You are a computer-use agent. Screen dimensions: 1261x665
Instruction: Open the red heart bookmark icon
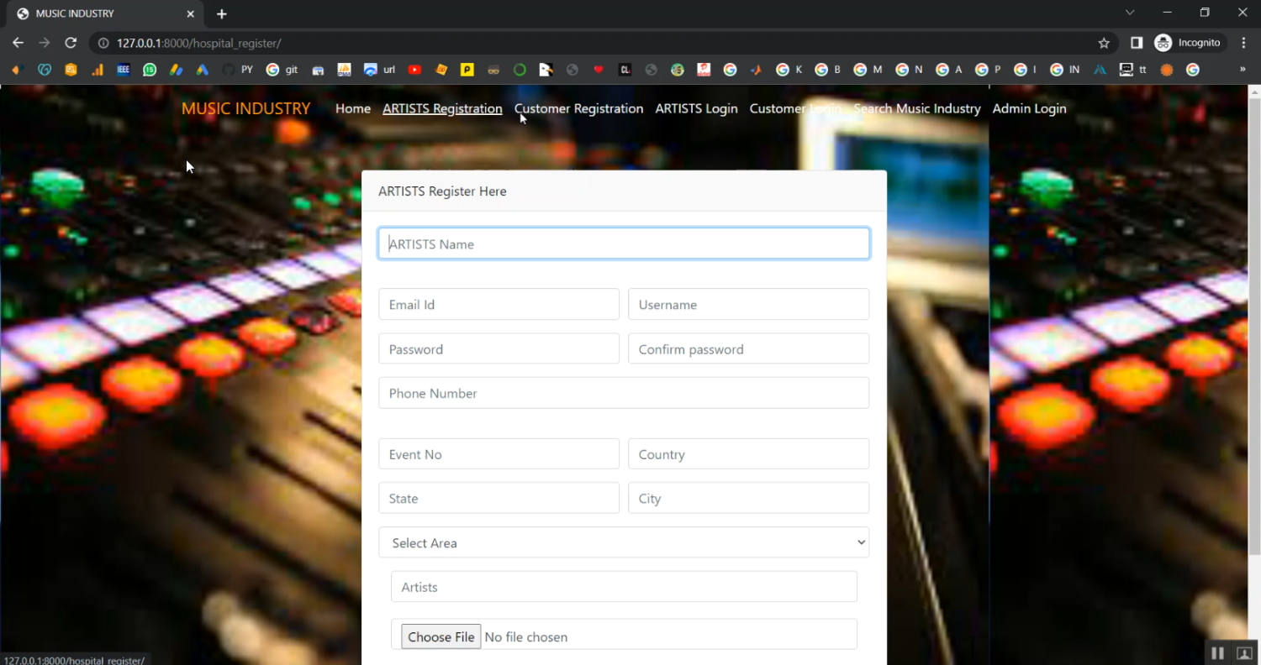(599, 70)
